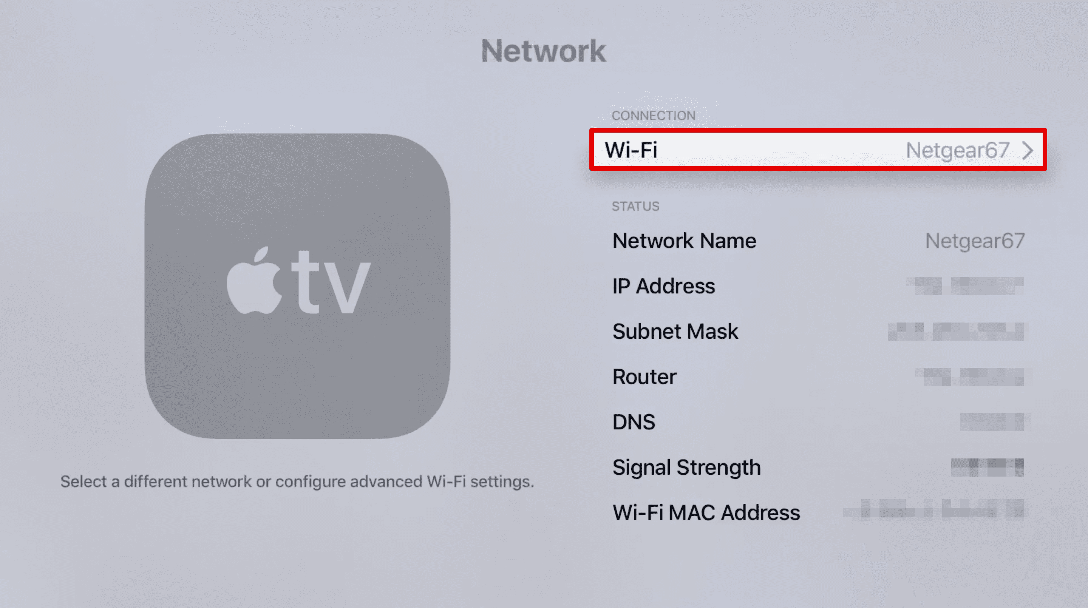Click Netgear67 network name label
The width and height of the screenshot is (1088, 608).
click(x=974, y=240)
